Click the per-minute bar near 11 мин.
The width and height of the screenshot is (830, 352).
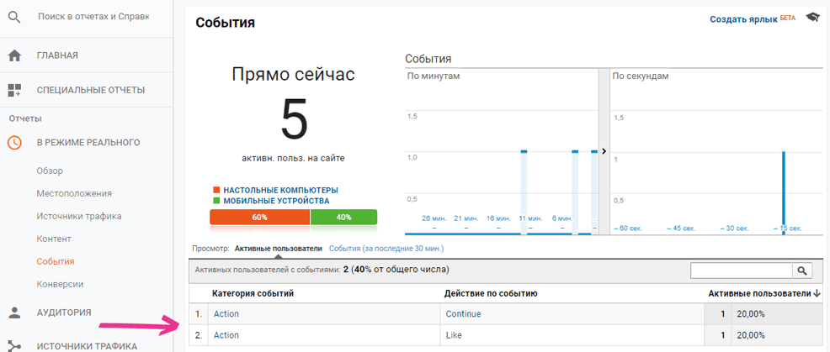tap(524, 192)
